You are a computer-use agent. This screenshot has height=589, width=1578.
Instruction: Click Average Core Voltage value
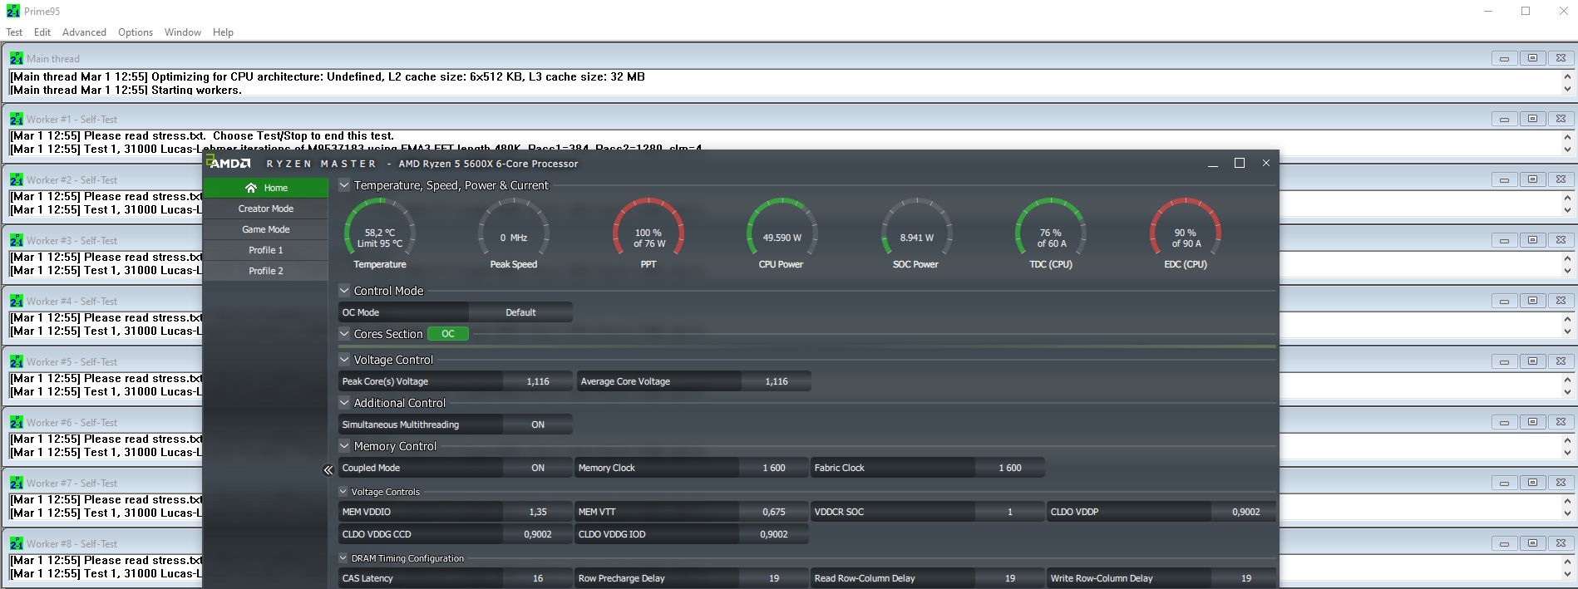[x=777, y=381]
